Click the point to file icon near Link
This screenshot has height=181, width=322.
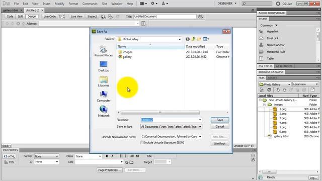point(126,162)
